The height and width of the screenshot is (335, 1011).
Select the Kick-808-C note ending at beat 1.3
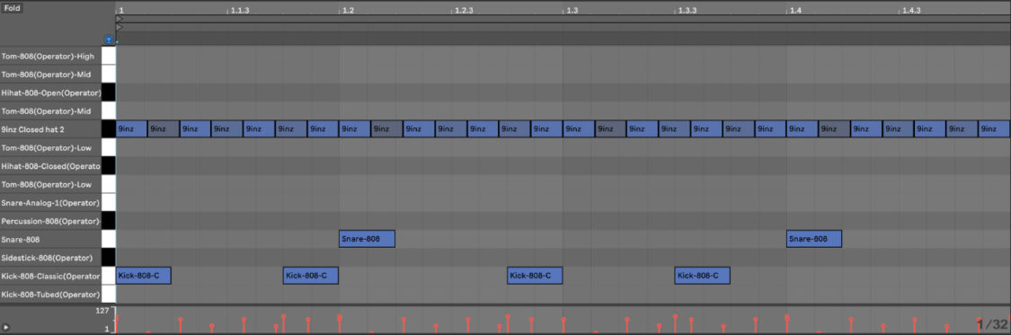(x=535, y=276)
